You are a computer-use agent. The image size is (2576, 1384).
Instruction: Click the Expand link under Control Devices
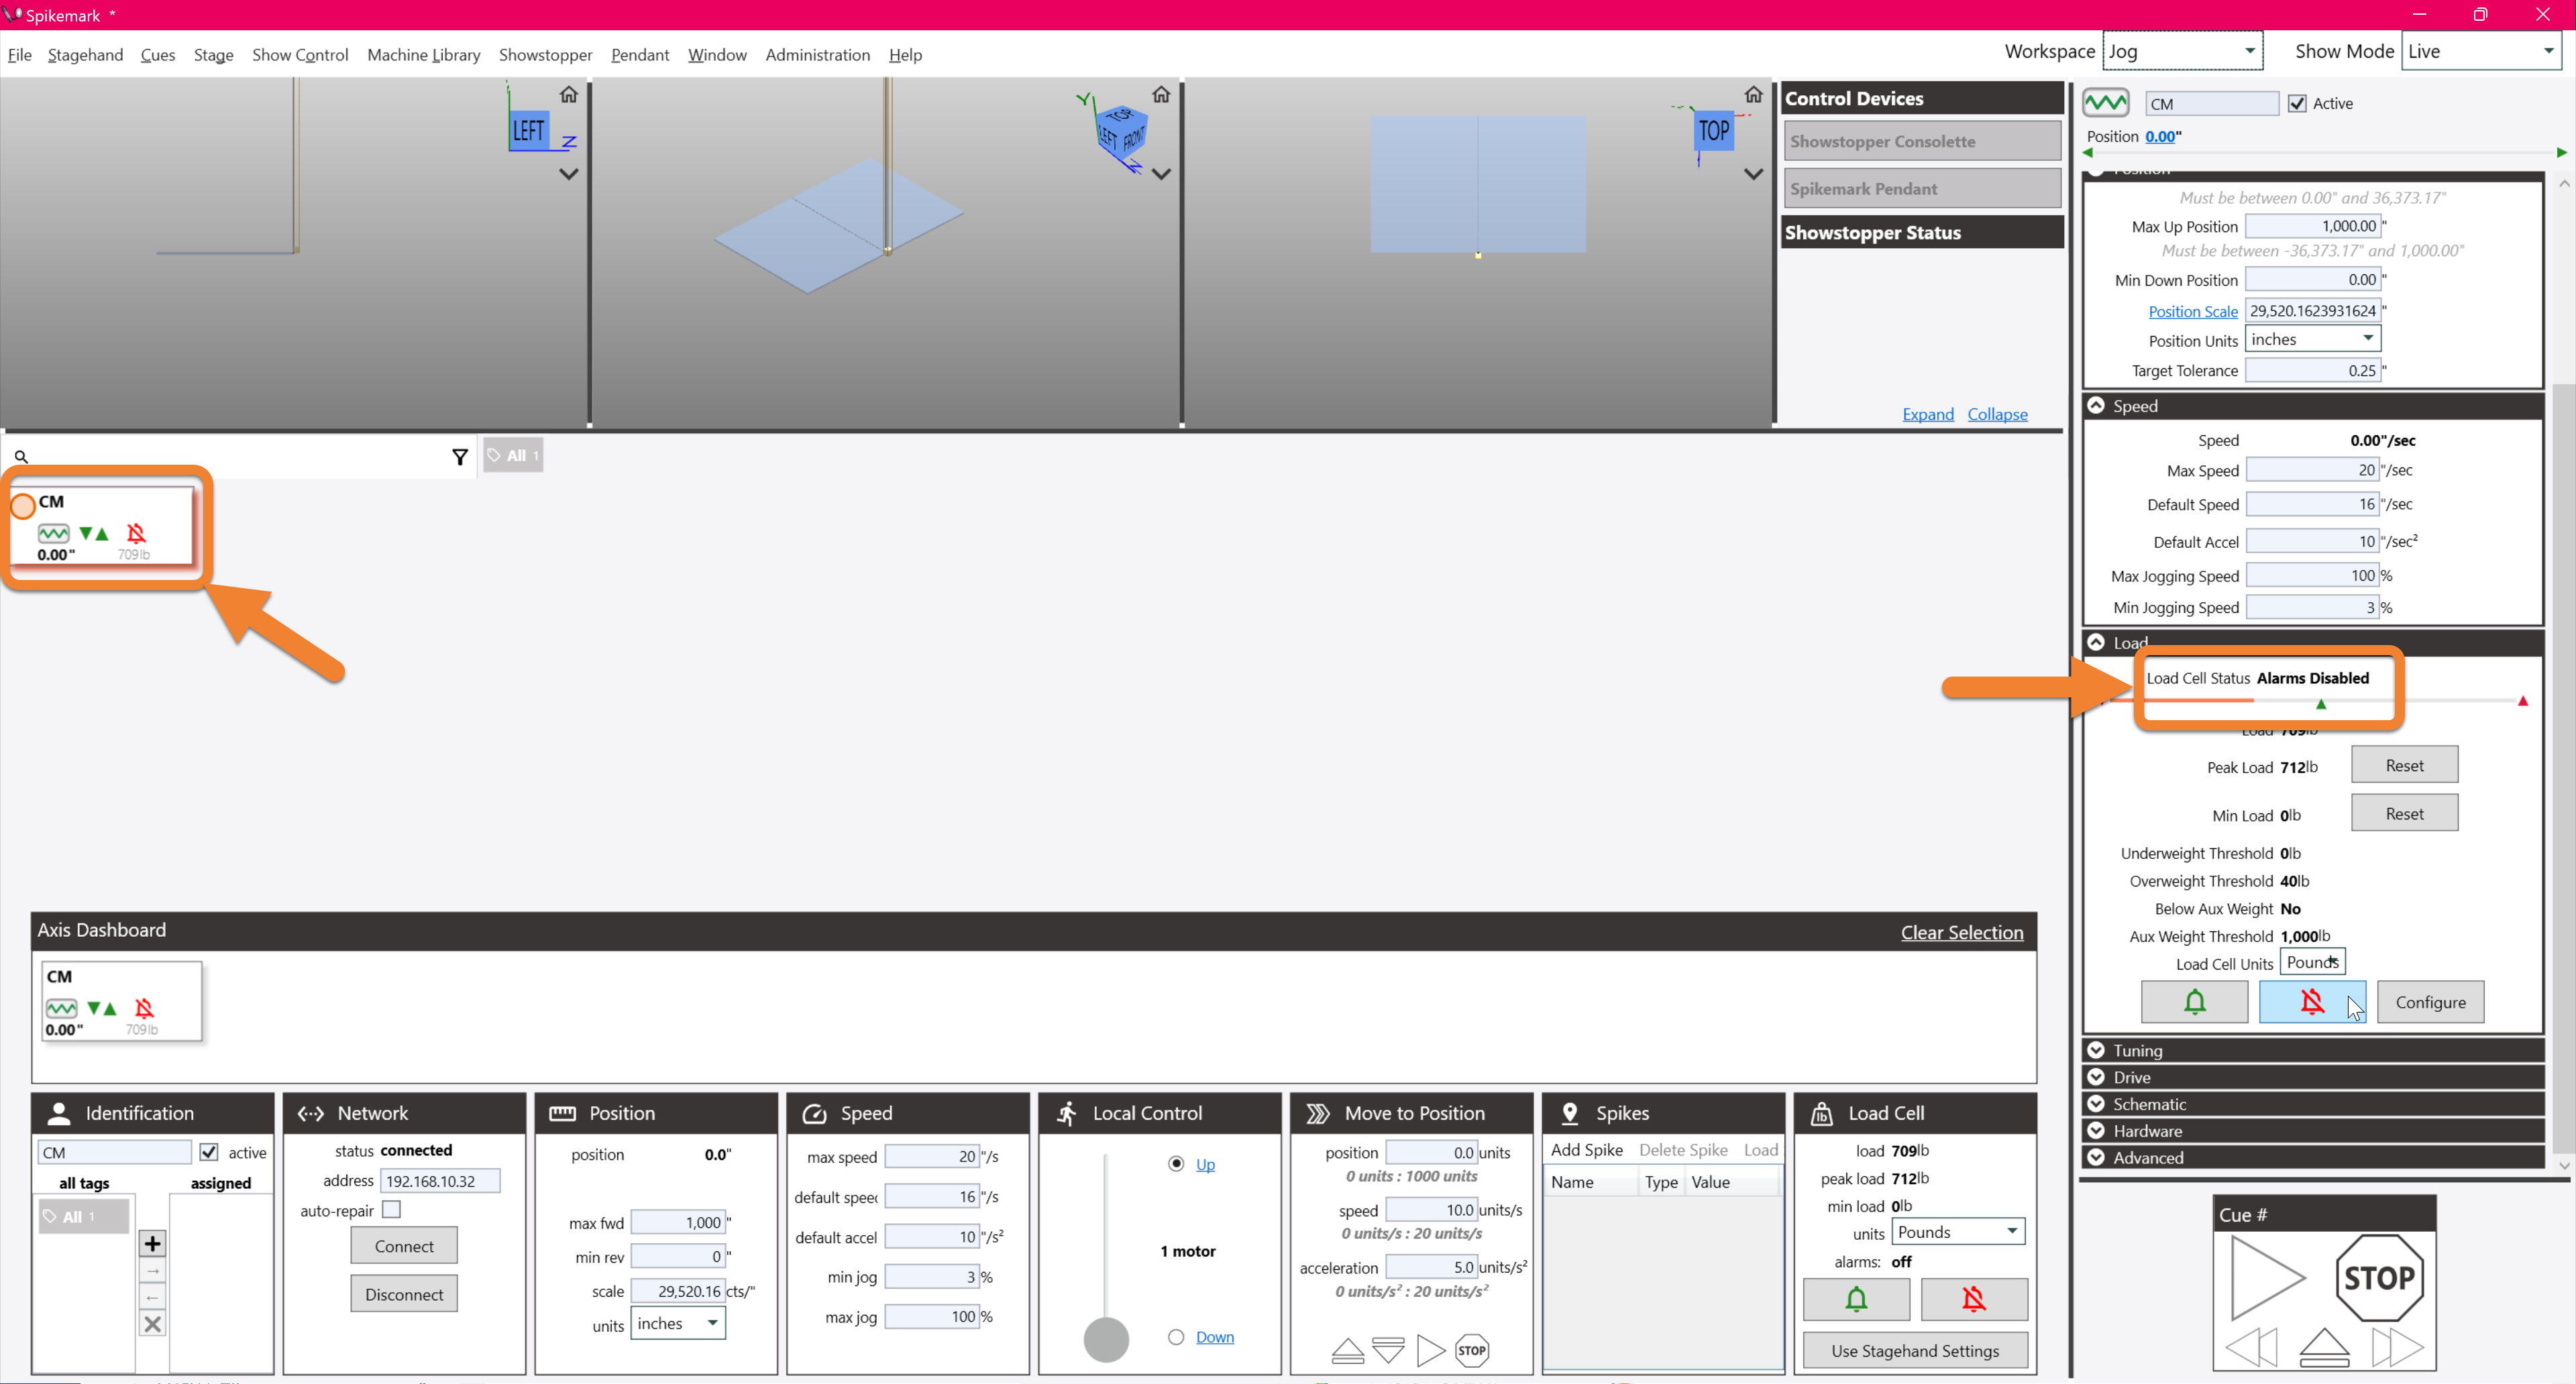coord(1927,414)
